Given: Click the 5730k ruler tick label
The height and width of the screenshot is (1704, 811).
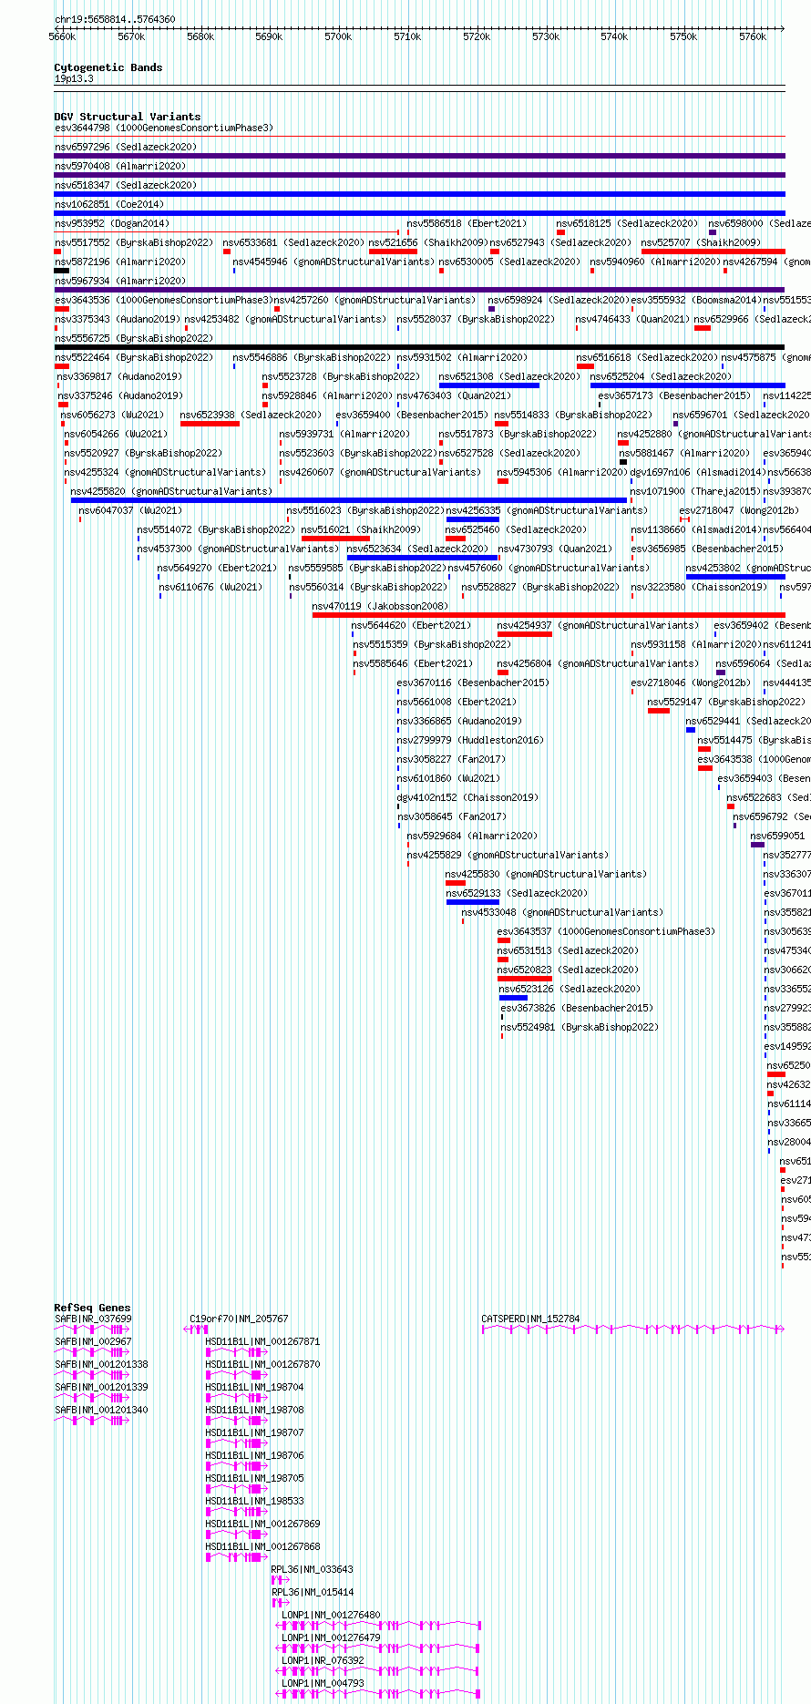Looking at the screenshot, I should pyautogui.click(x=546, y=36).
